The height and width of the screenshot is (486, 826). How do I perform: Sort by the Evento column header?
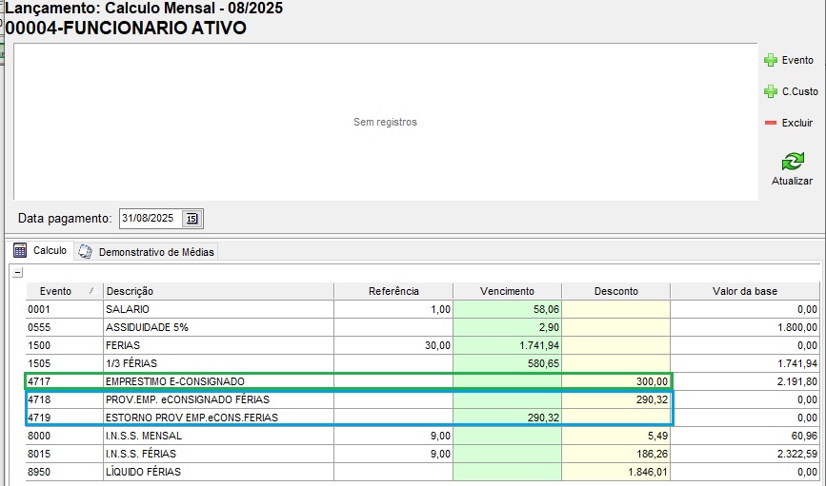[x=55, y=291]
